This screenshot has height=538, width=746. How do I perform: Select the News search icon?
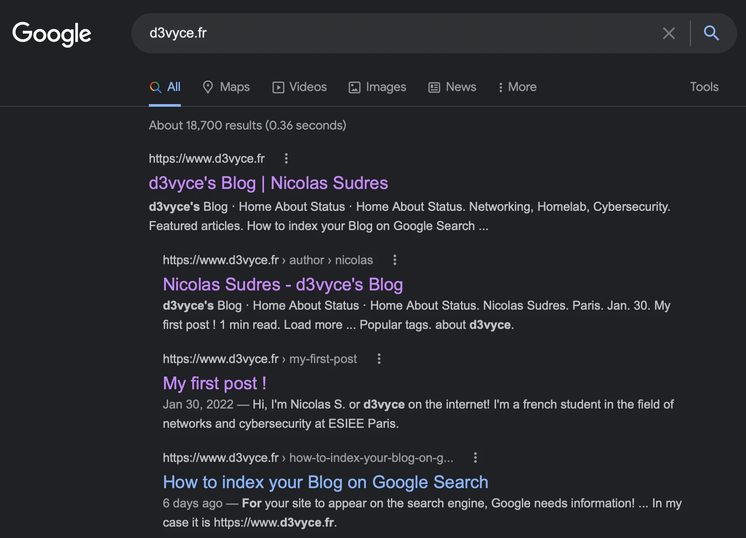433,87
